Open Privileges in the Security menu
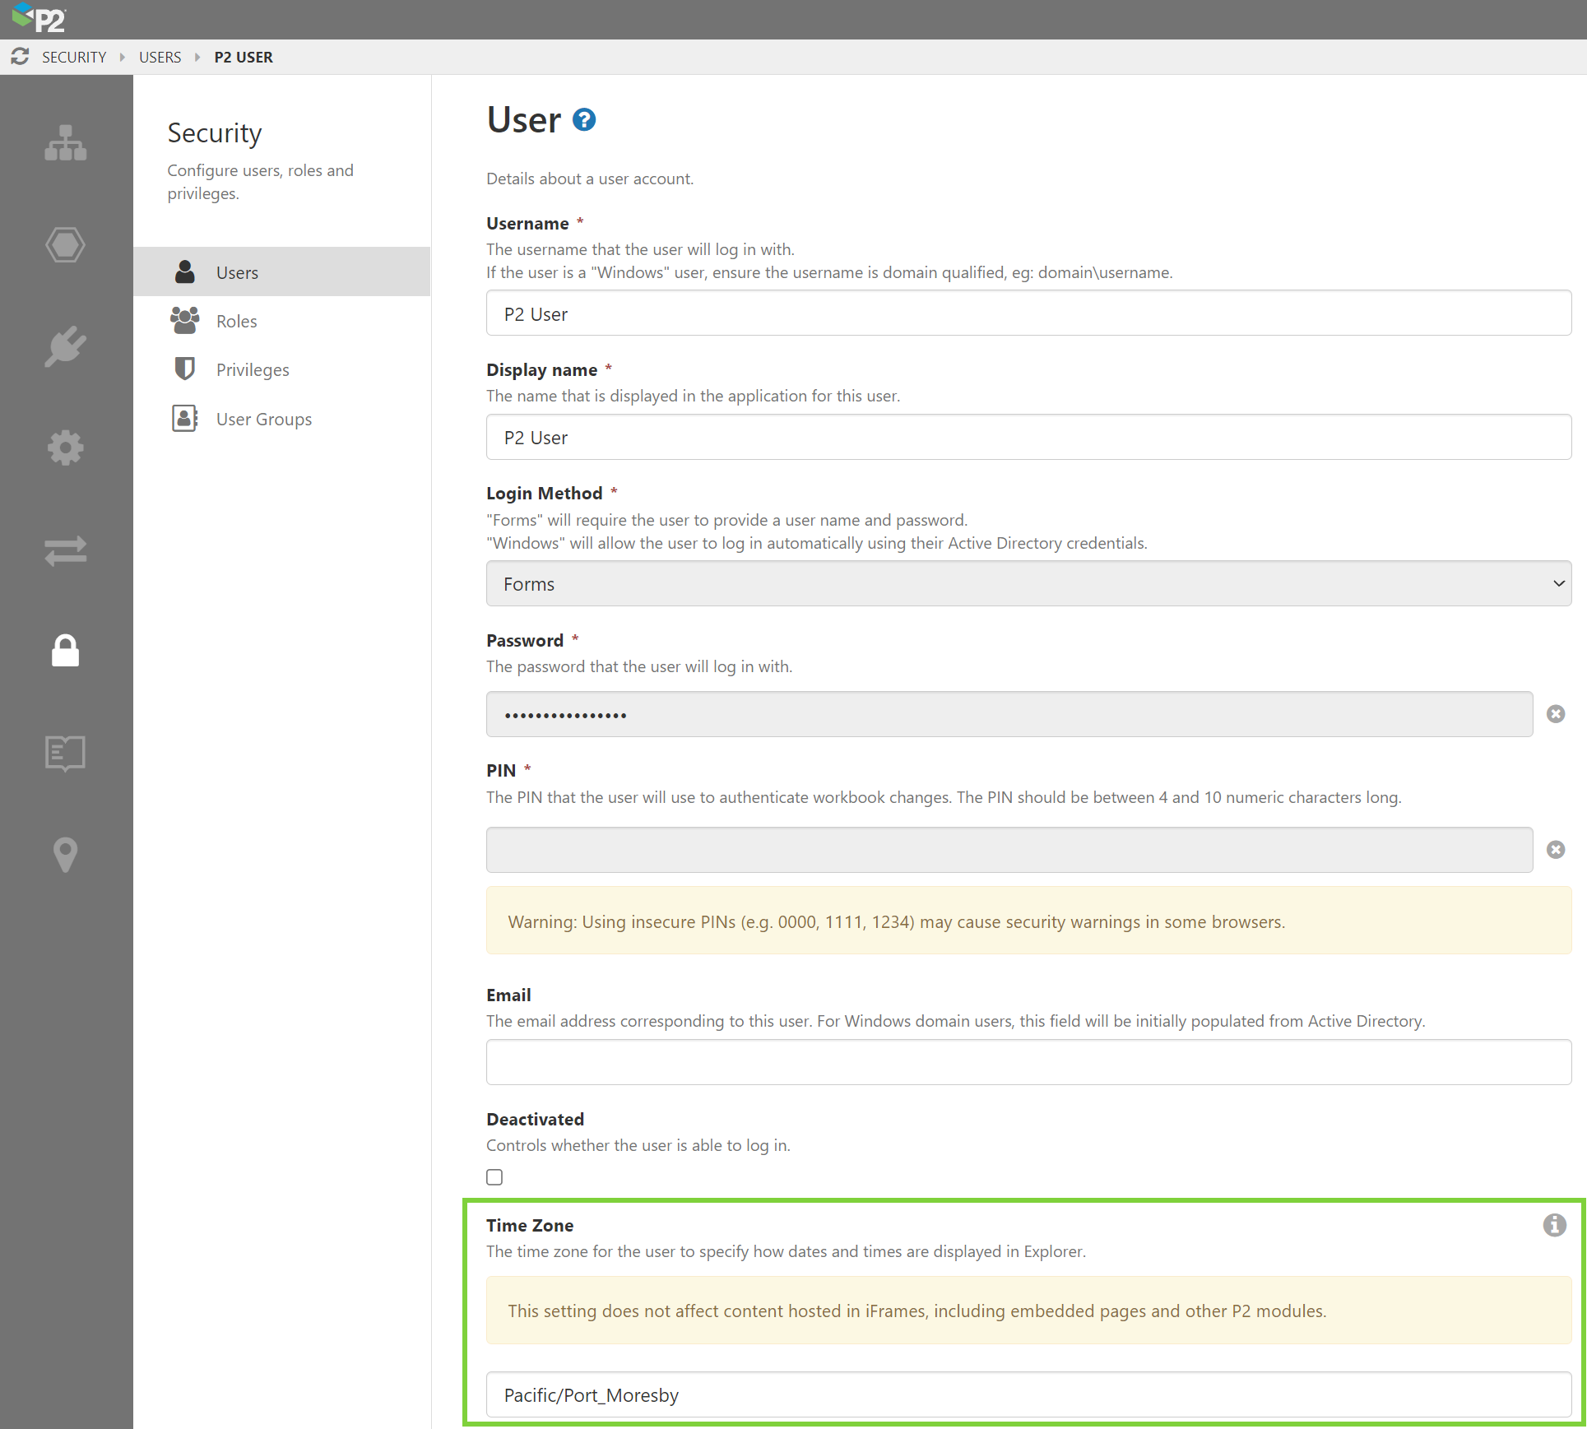 (x=253, y=370)
